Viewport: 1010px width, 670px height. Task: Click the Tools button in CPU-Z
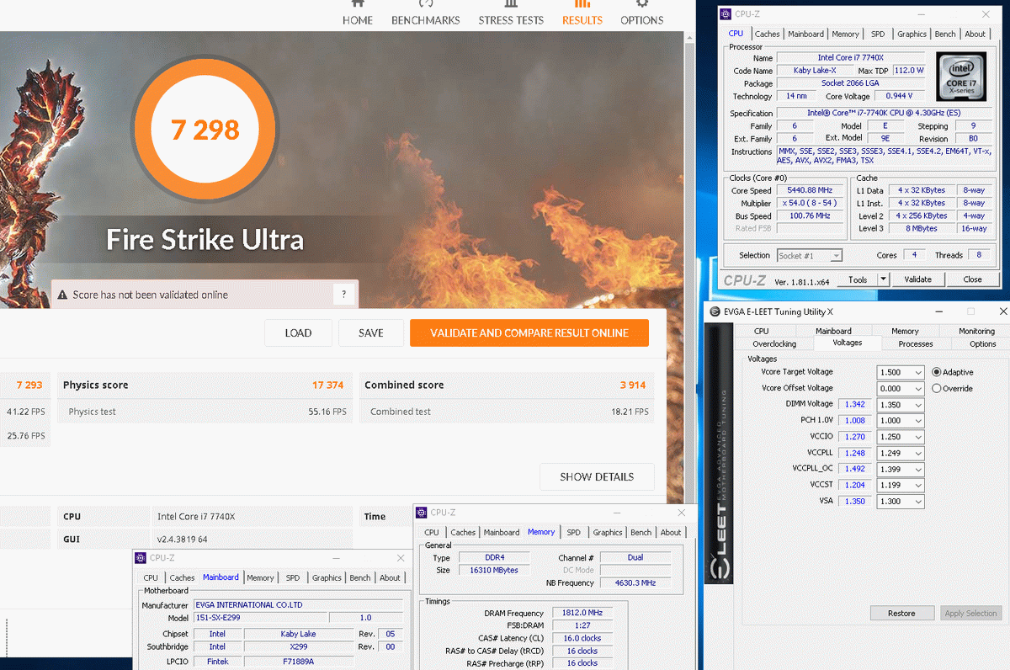(858, 279)
